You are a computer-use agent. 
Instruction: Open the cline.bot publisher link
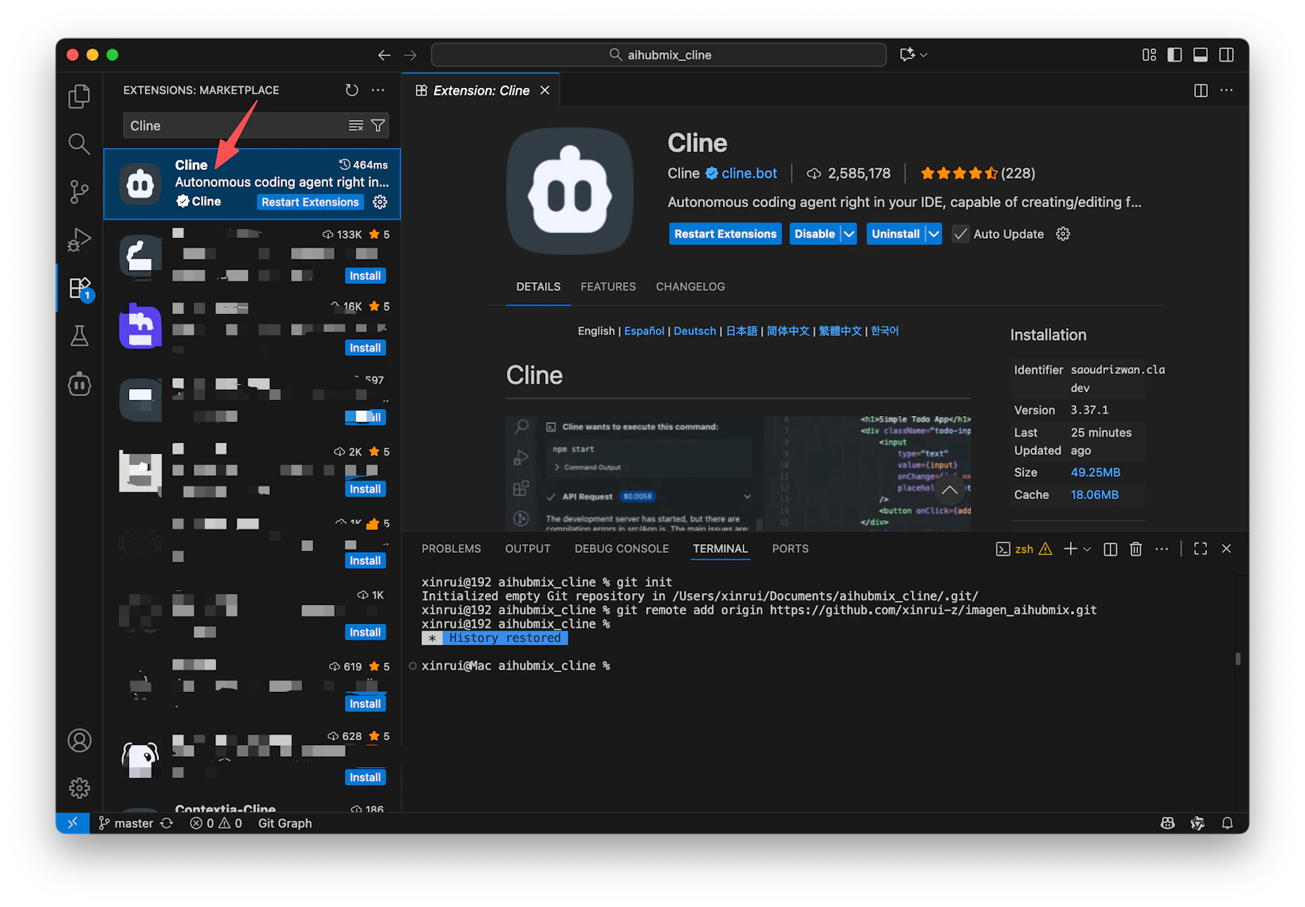[x=748, y=173]
